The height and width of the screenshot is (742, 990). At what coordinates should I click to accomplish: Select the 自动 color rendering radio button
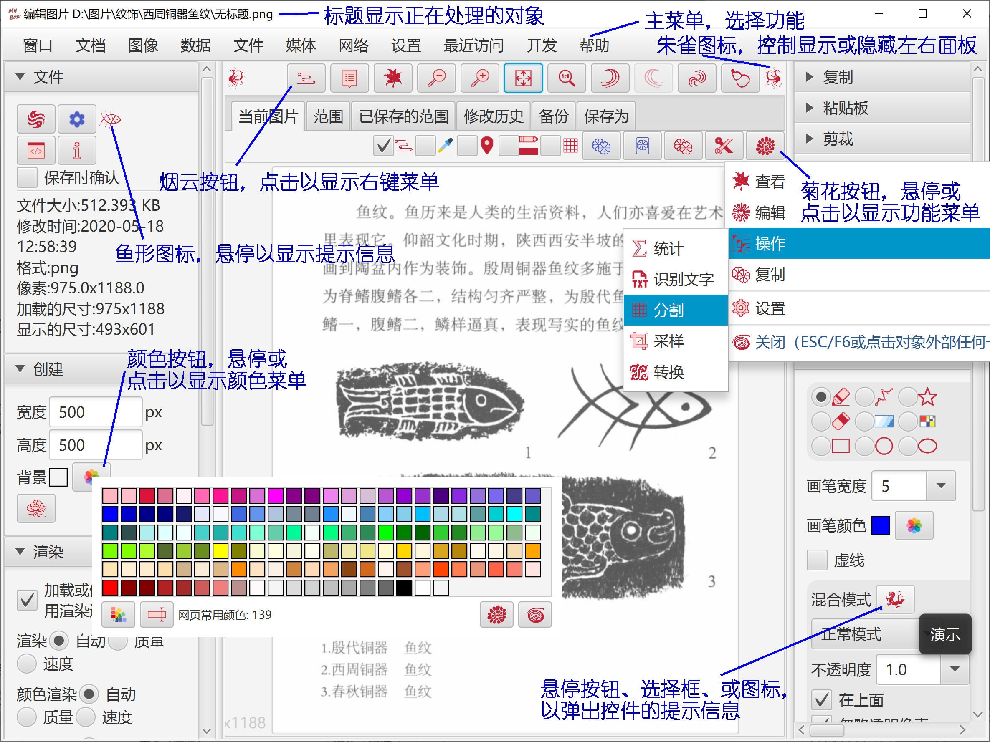pyautogui.click(x=89, y=694)
